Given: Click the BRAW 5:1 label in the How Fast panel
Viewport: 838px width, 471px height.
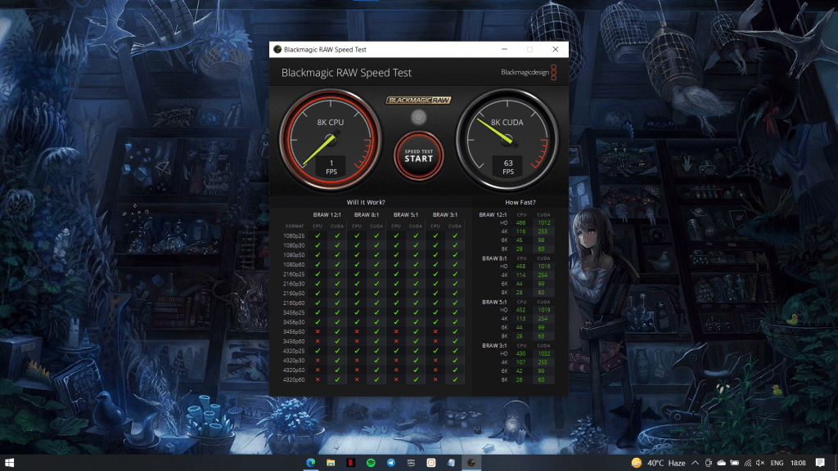Looking at the screenshot, I should pyautogui.click(x=494, y=303).
